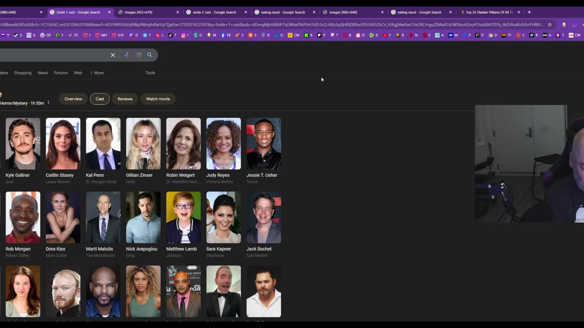Viewport: 584px width, 328px height.
Task: Open the TF bookmark
Action: coord(506,35)
